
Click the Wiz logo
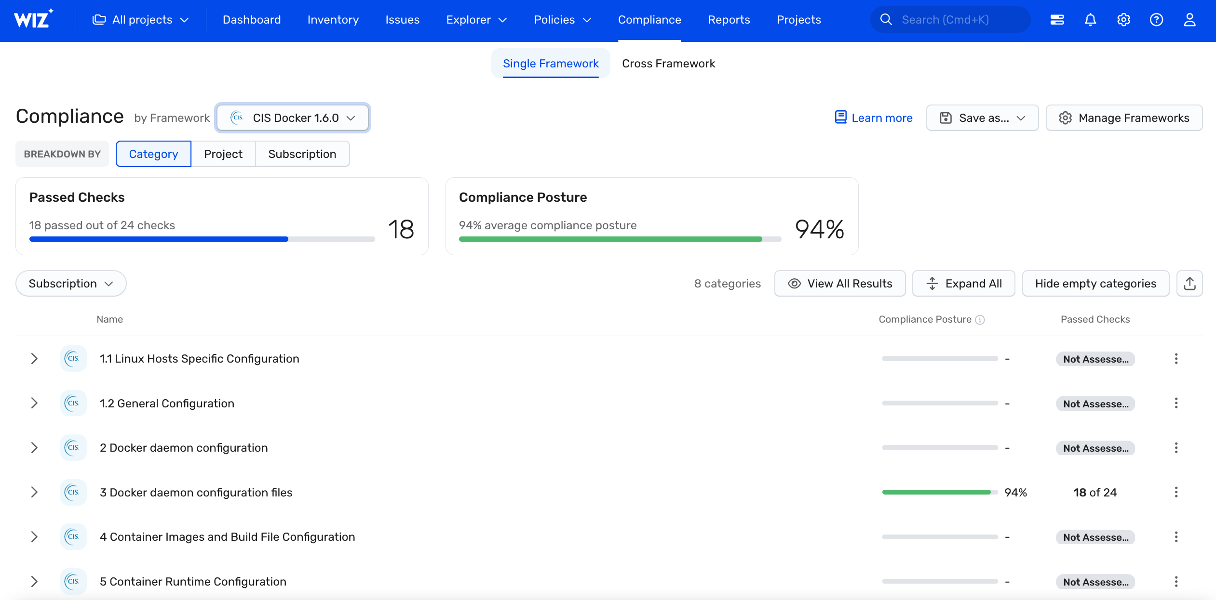point(34,19)
